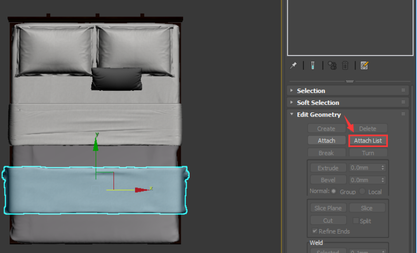The height and width of the screenshot is (253, 417).
Task: Click the Bevel amount input field
Action: coord(364,180)
